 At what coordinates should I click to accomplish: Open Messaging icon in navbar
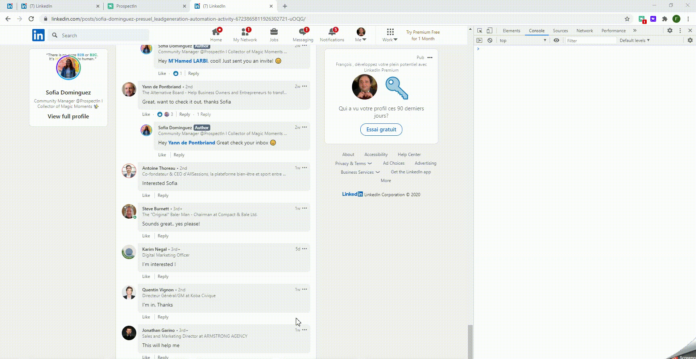point(303,35)
